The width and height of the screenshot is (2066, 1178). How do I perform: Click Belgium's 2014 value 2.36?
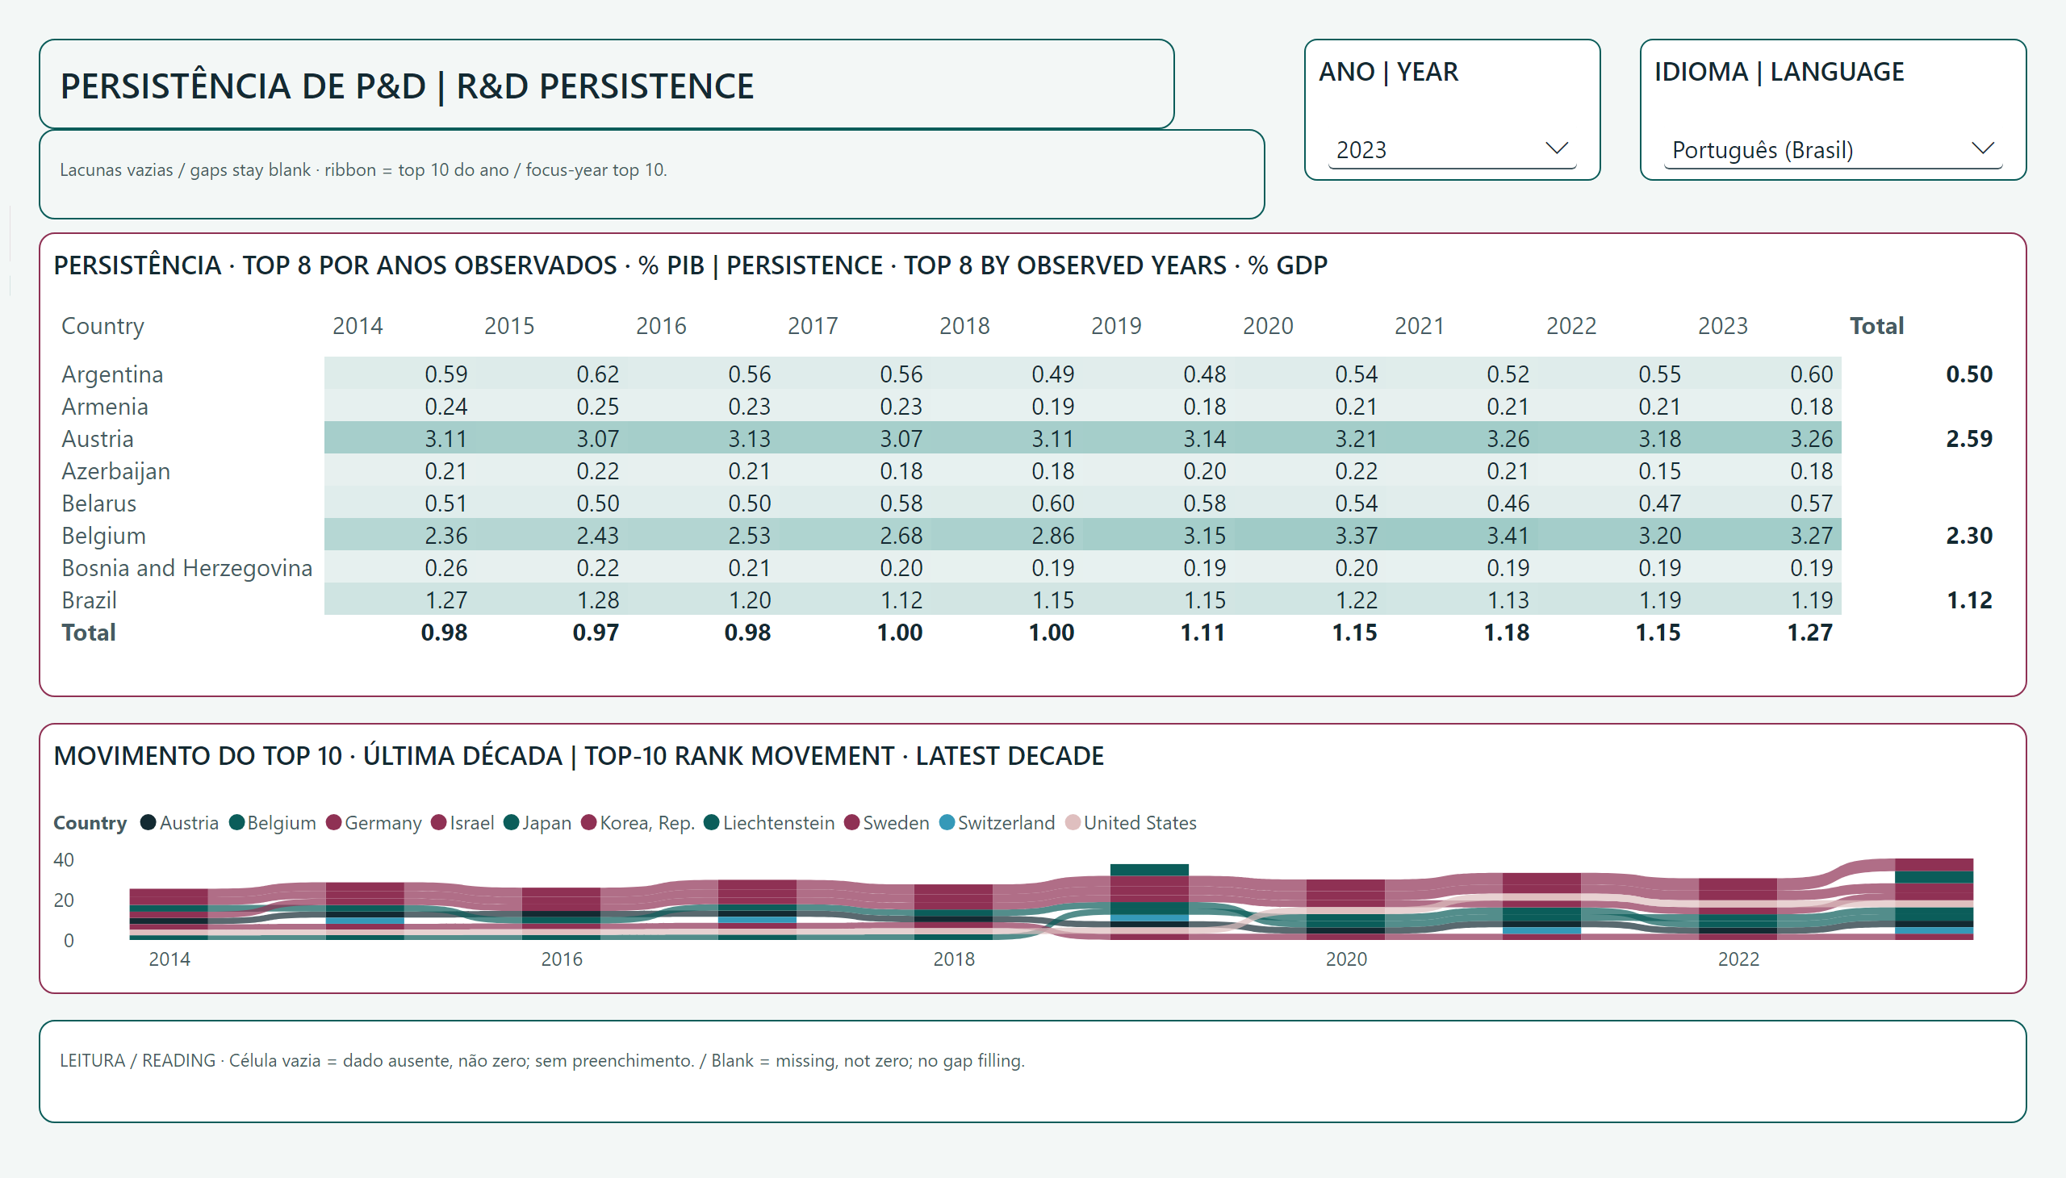[446, 536]
